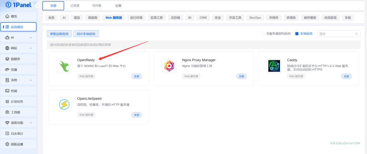This screenshot has height=154, width=367.
Task: Install OpenLiteSpeed with 安装 button
Action: 137,115
